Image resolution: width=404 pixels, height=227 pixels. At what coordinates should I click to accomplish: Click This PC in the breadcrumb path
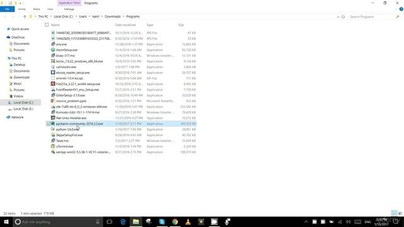pos(43,16)
